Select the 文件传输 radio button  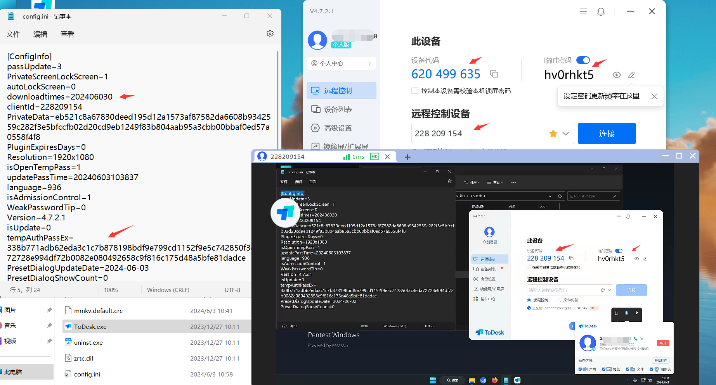(559, 300)
